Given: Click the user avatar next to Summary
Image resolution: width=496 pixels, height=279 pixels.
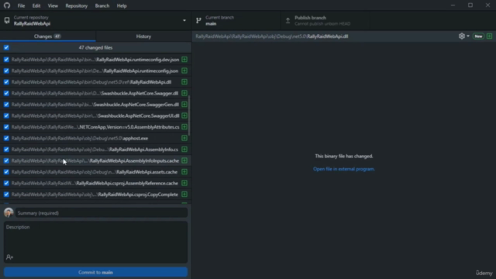Looking at the screenshot, I should (x=9, y=212).
